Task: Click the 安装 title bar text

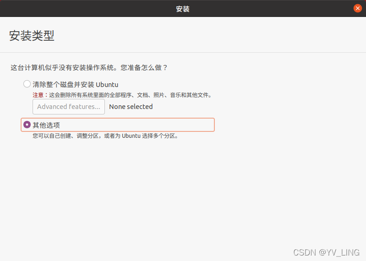Action: pyautogui.click(x=183, y=9)
